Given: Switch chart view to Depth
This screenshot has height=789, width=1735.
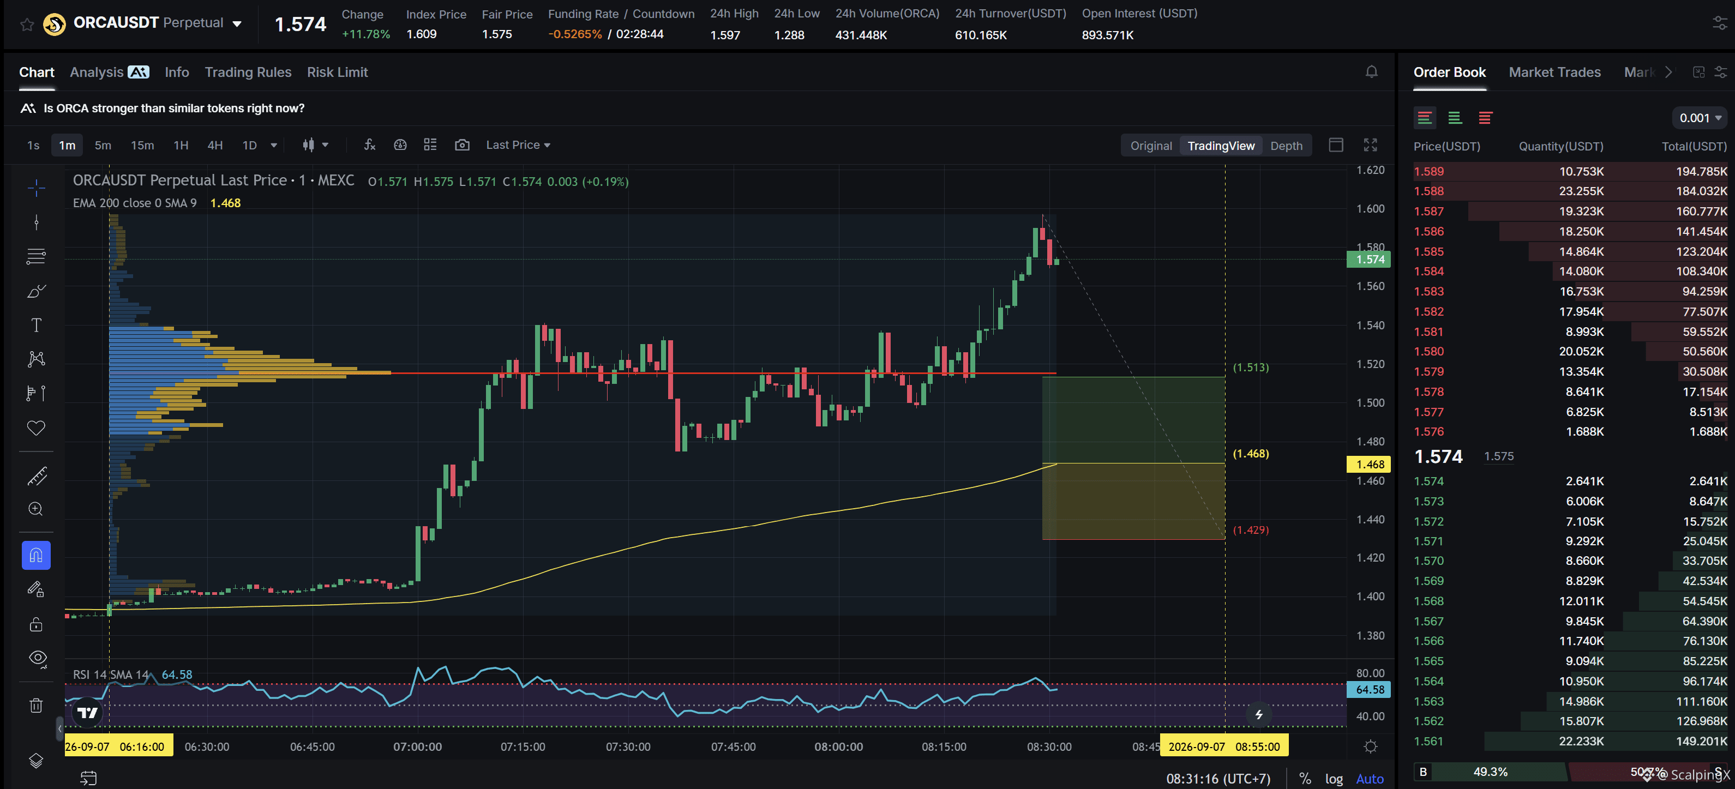Looking at the screenshot, I should [x=1286, y=146].
